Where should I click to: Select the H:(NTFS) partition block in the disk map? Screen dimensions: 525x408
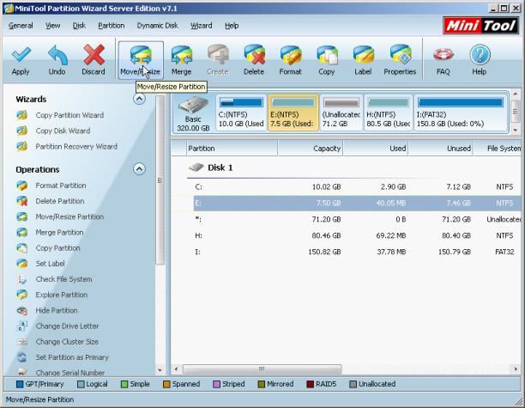pyautogui.click(x=389, y=113)
